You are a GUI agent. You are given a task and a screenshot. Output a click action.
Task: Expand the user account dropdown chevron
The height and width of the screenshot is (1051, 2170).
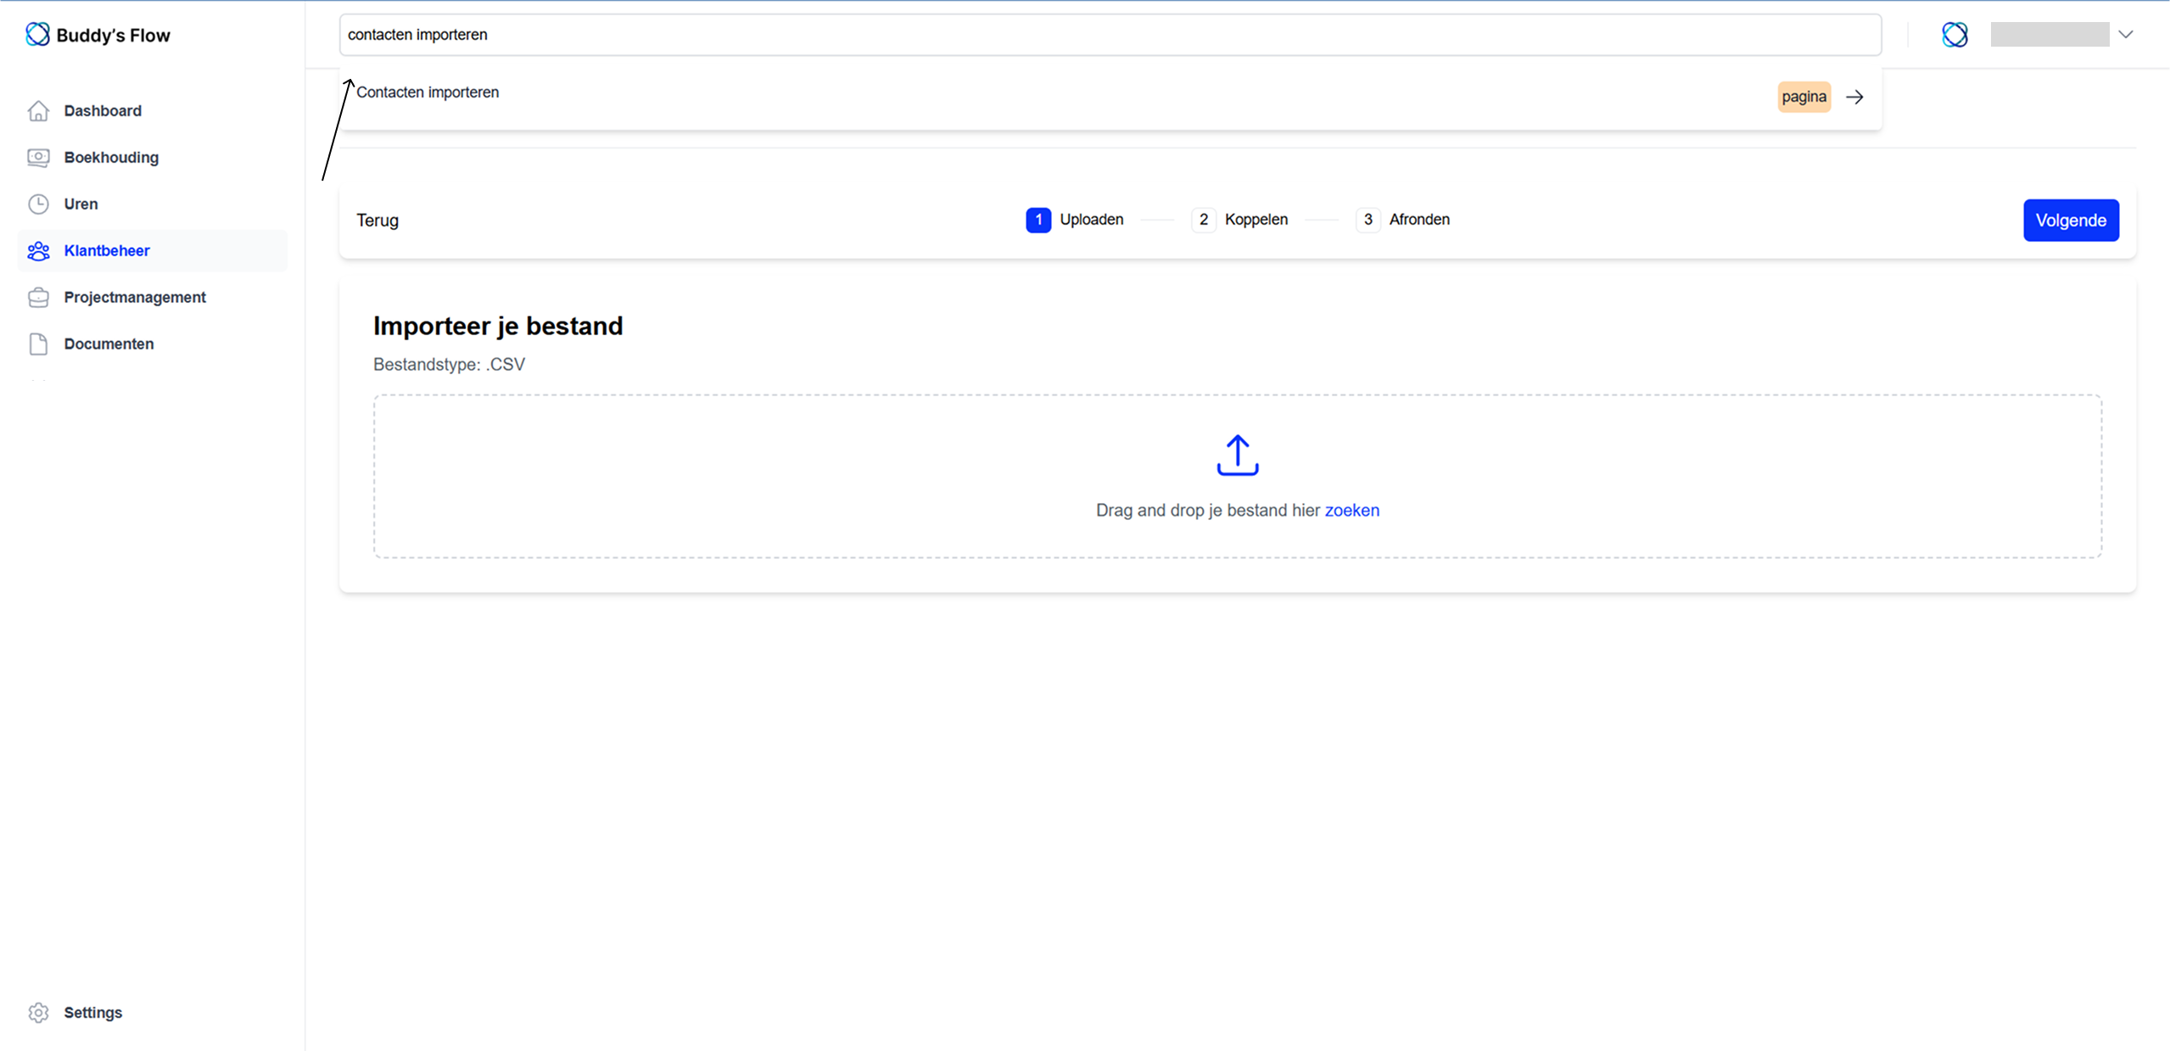click(2125, 35)
